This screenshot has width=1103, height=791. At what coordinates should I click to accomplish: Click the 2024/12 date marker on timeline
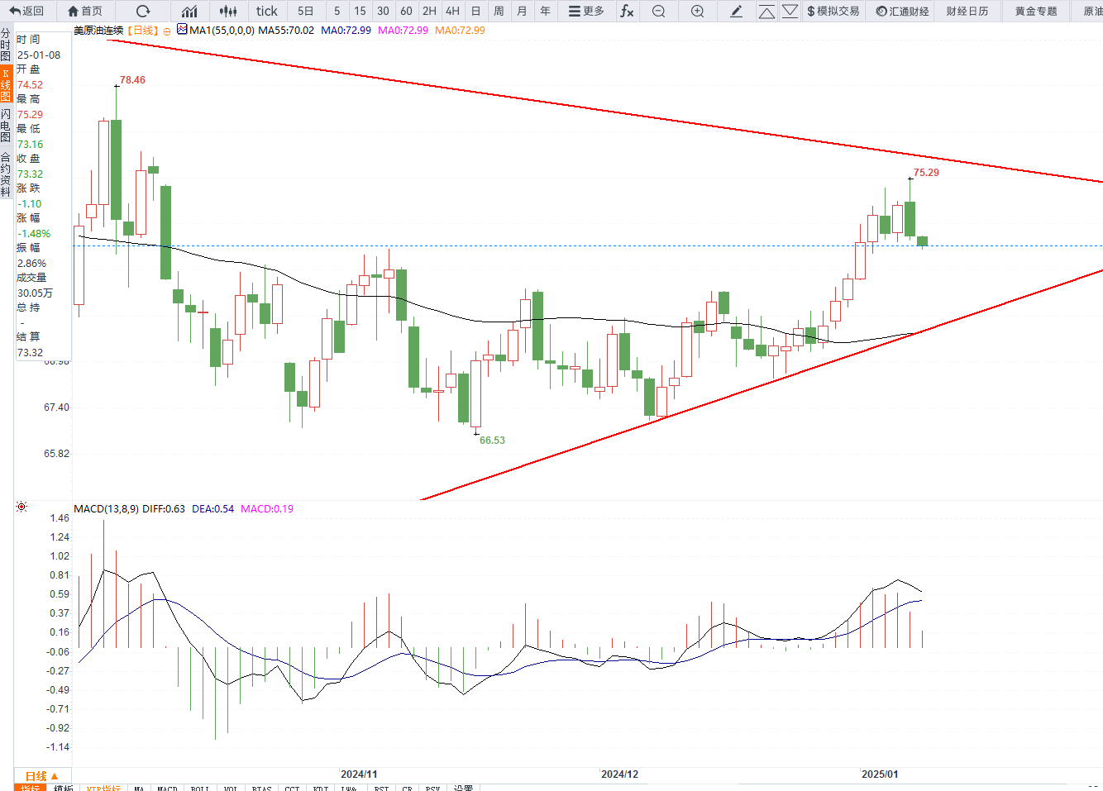619,774
